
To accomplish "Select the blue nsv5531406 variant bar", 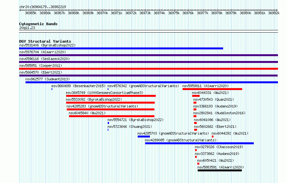I will click(121, 48).
